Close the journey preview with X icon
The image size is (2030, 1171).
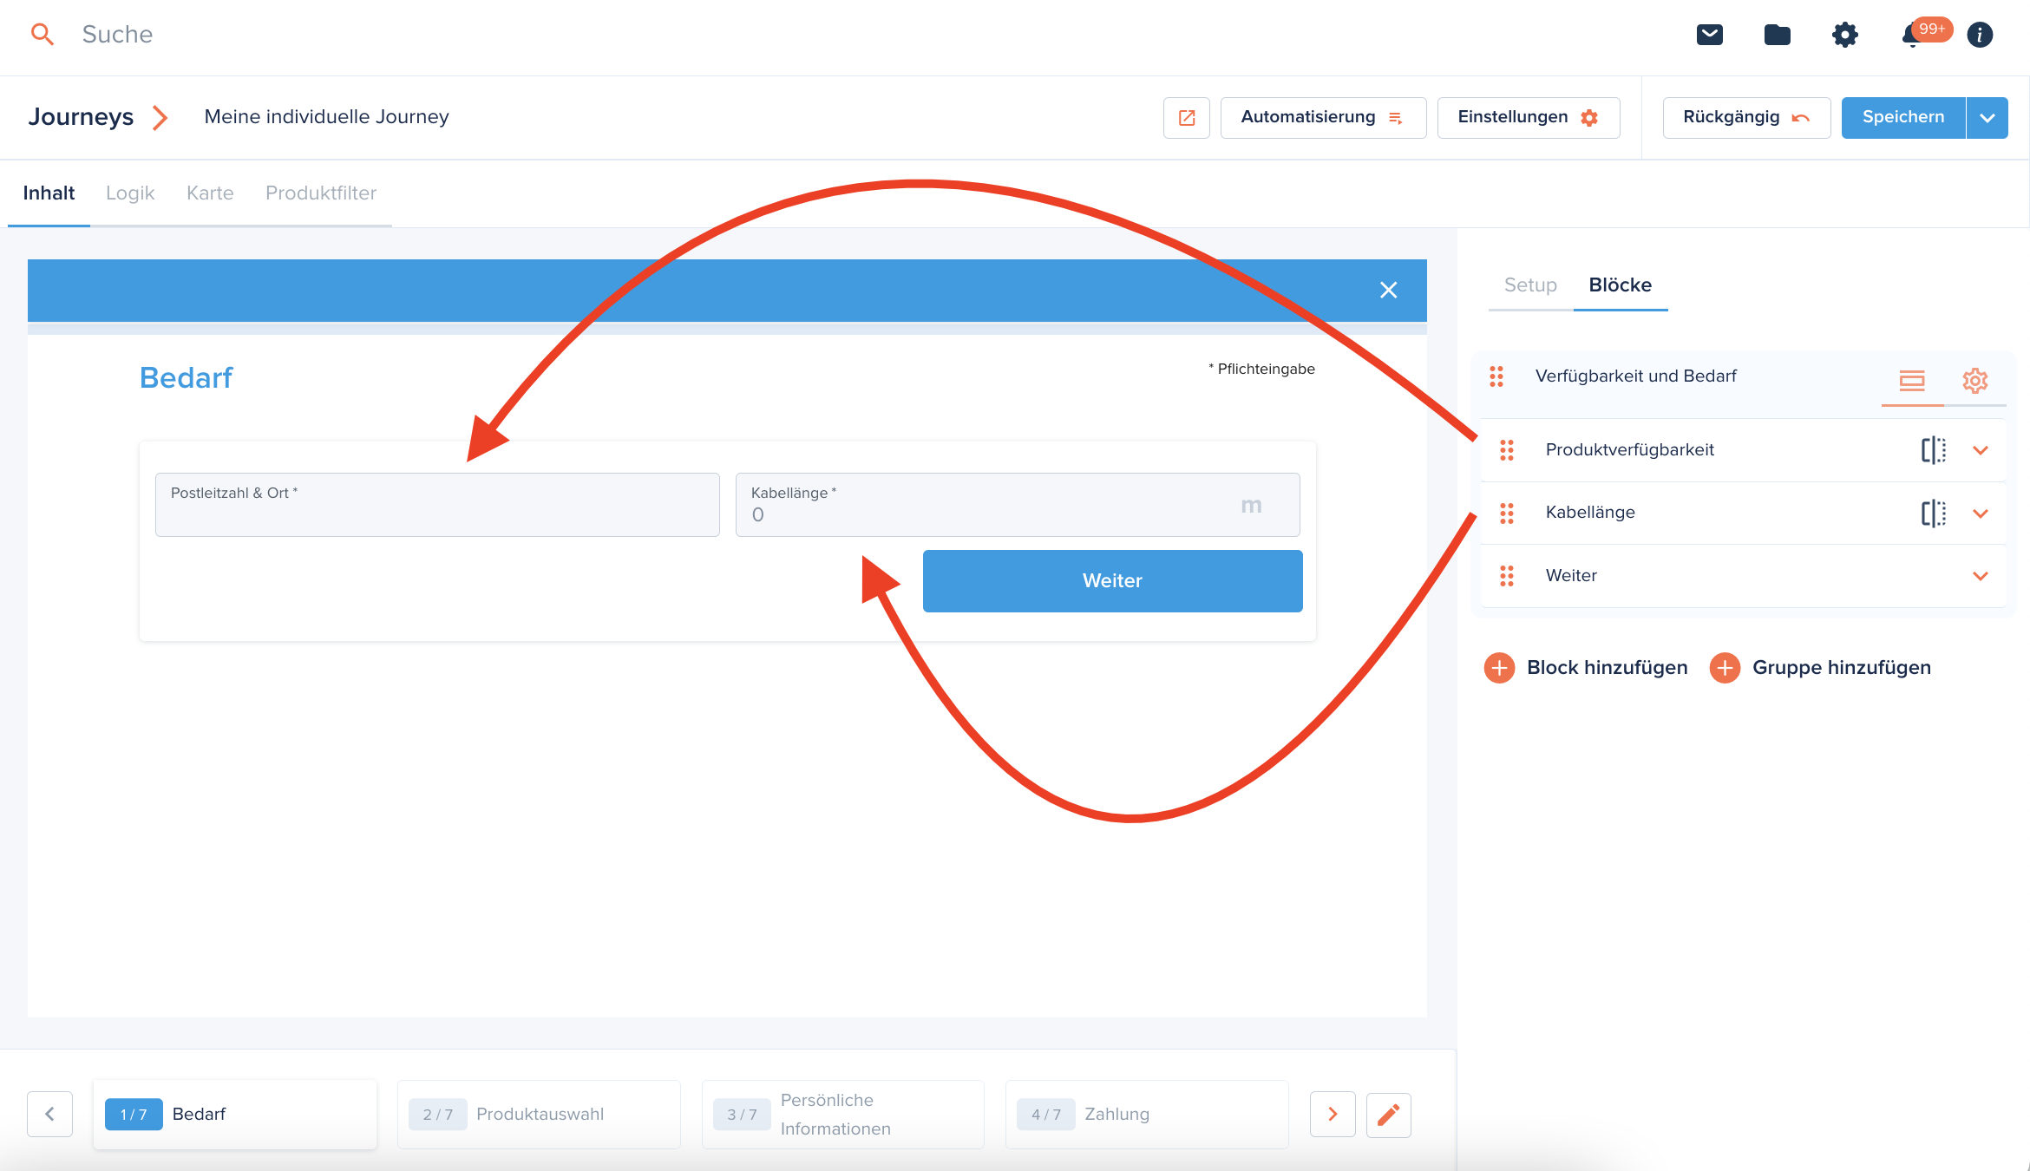tap(1389, 291)
